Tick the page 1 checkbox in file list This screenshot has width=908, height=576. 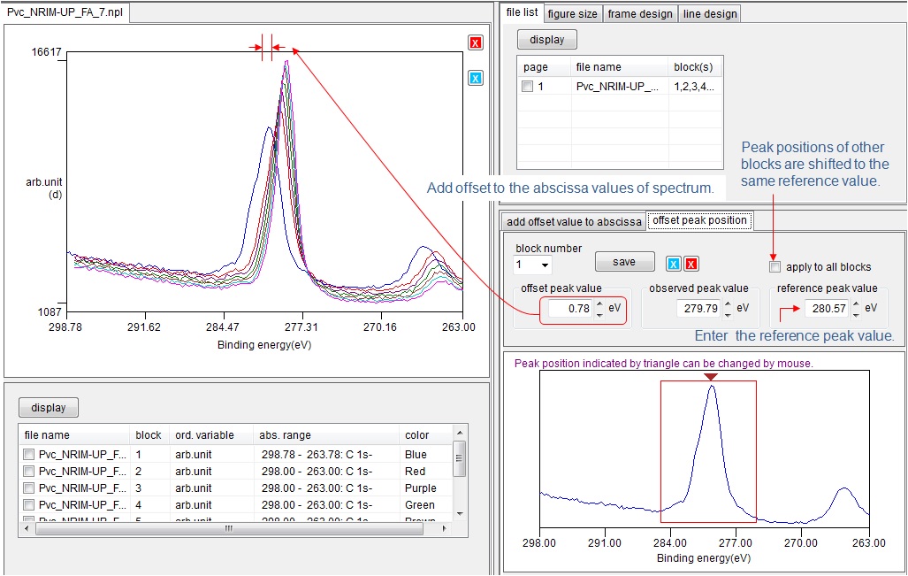(527, 87)
